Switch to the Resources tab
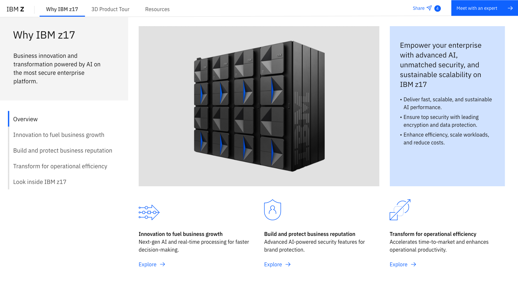 (x=157, y=9)
